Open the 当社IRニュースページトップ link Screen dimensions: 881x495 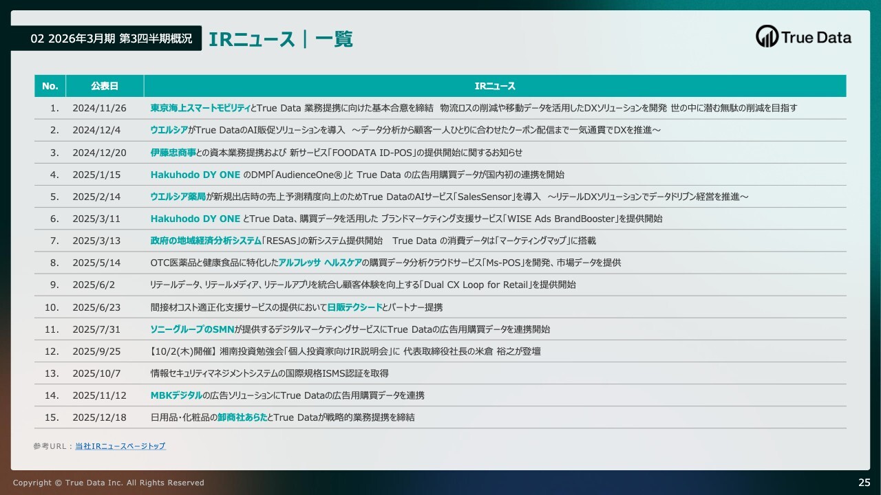[x=120, y=446]
